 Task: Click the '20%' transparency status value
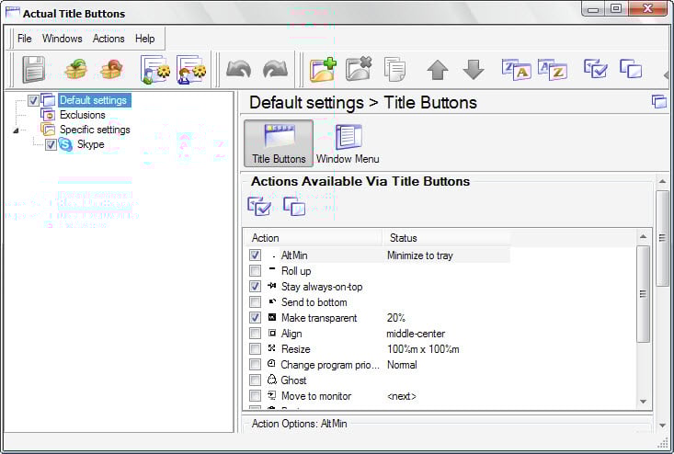pos(396,318)
